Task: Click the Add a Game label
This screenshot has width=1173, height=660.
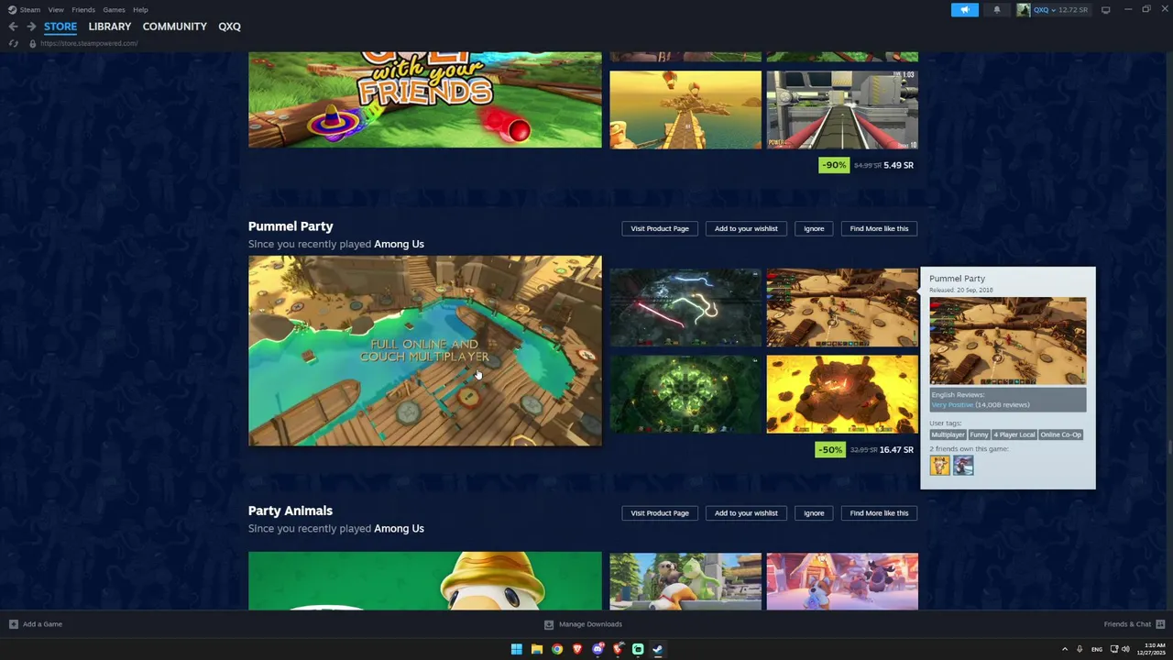Action: click(x=42, y=624)
